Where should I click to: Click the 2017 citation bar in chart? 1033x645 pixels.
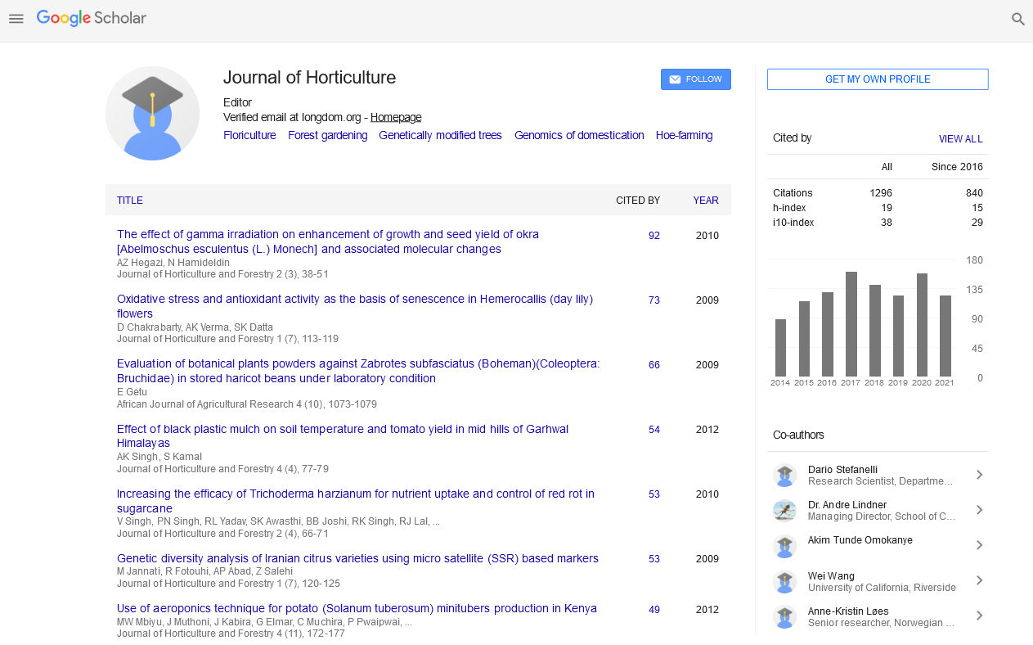click(851, 324)
